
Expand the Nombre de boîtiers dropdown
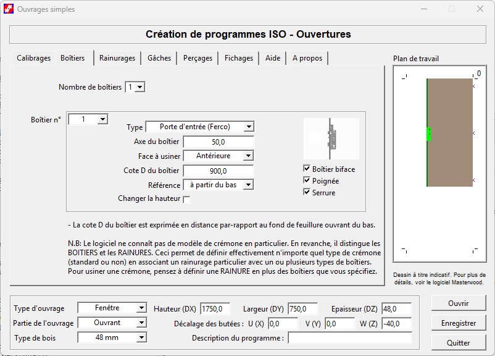pos(139,87)
